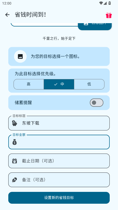Toggle the 储蓄提醒 switch on
Screen dimensions: 118x210
coord(96,103)
